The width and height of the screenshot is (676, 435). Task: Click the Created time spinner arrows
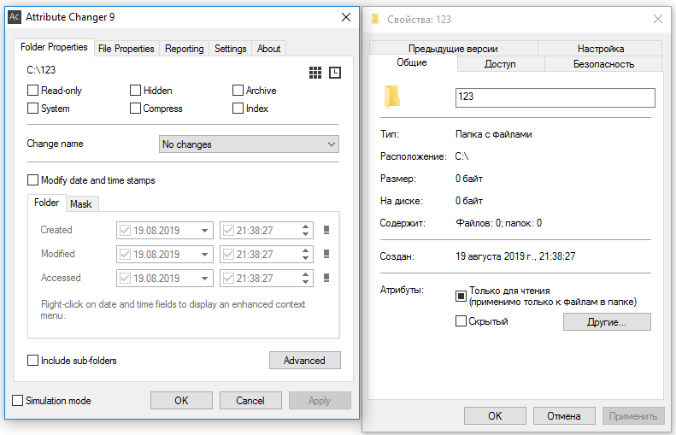[305, 231]
